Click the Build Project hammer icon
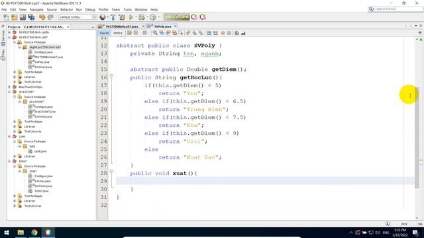The height and width of the screenshot is (238, 424). tap(113, 17)
